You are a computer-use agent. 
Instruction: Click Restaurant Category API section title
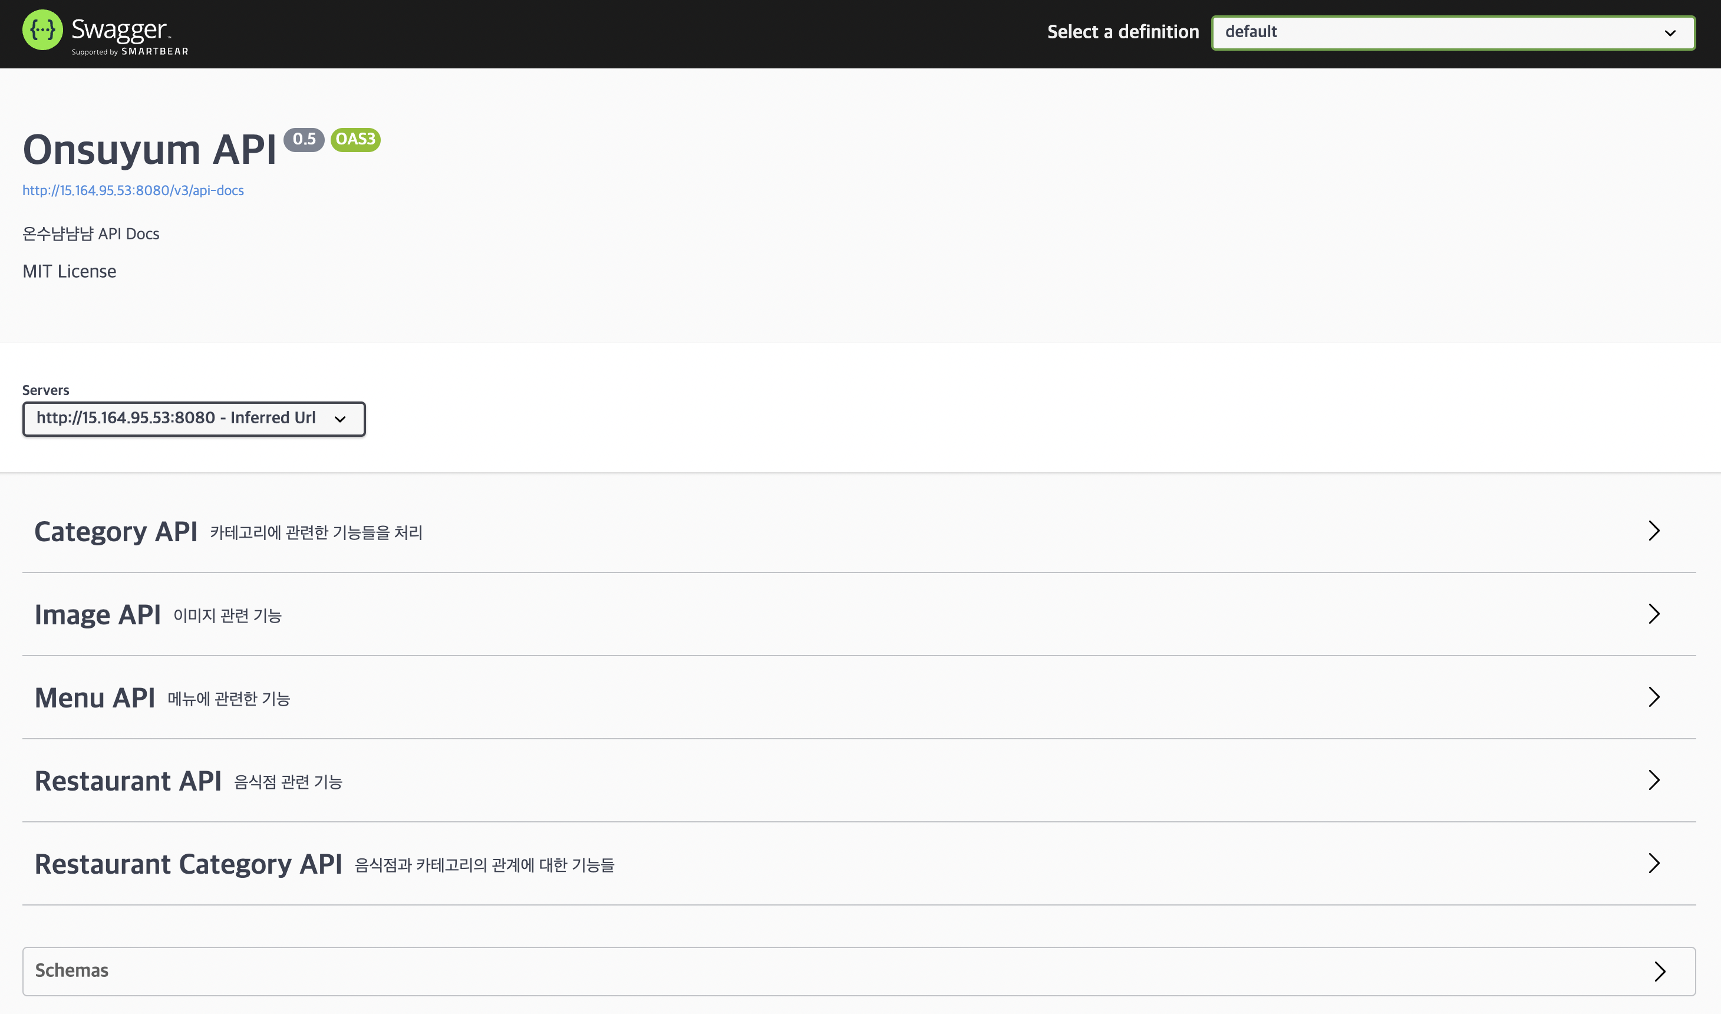point(189,865)
